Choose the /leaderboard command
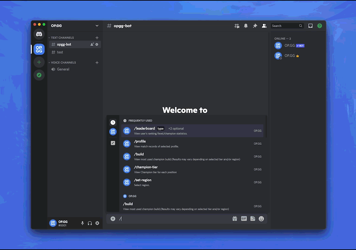 [192, 131]
